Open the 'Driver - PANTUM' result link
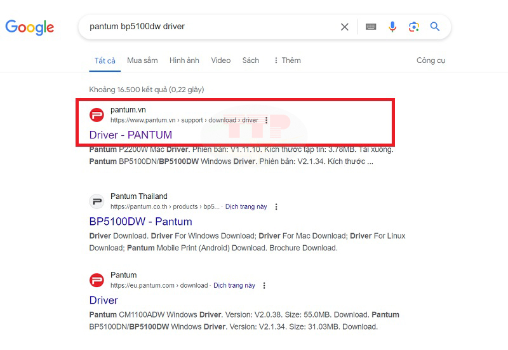This screenshot has width=508, height=350. (x=131, y=135)
